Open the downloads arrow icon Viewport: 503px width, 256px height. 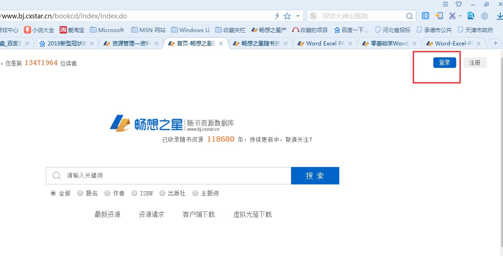click(499, 16)
